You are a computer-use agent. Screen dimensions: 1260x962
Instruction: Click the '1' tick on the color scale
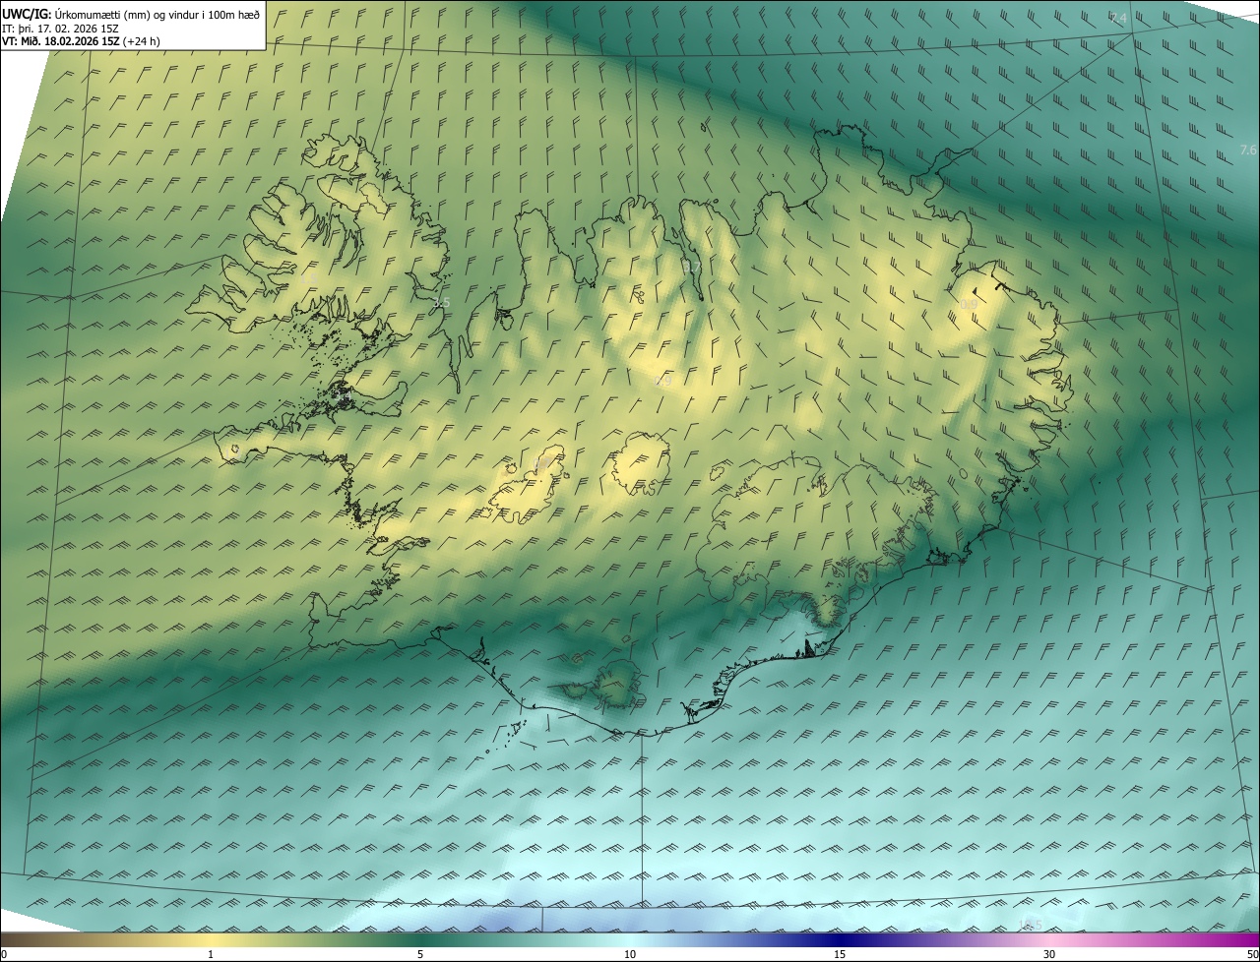point(211,954)
